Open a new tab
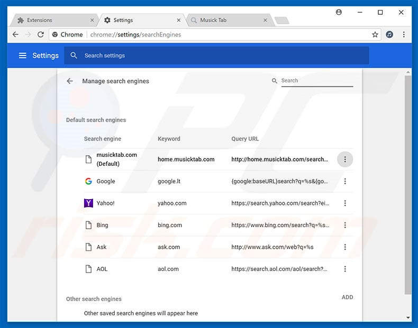418x328 pixels. click(282, 20)
